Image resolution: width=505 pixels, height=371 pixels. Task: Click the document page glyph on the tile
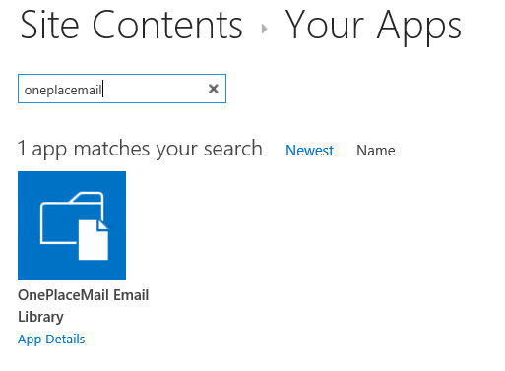[x=94, y=240]
